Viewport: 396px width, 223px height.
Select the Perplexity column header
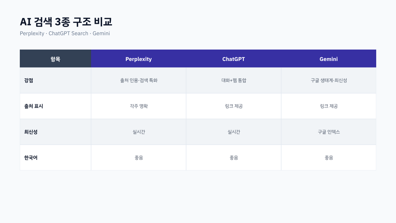click(139, 59)
